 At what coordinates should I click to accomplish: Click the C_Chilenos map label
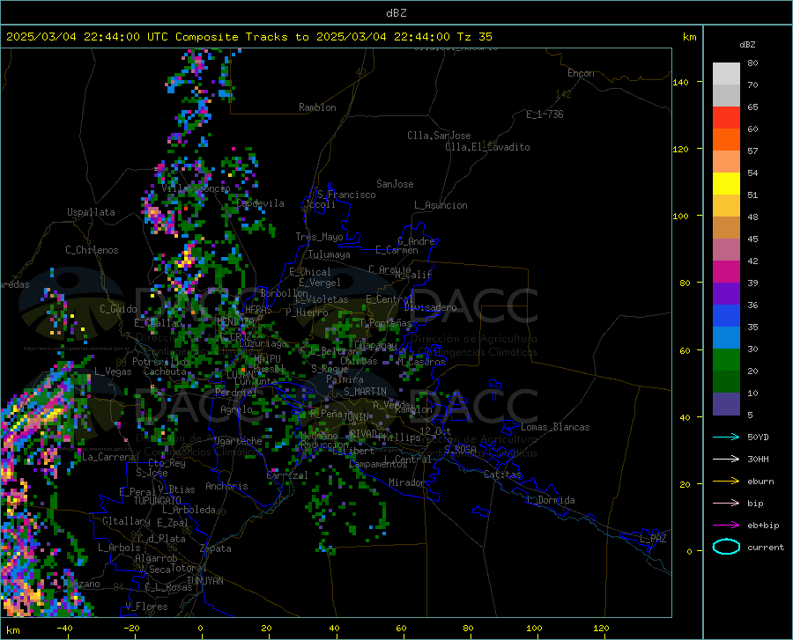tap(92, 250)
